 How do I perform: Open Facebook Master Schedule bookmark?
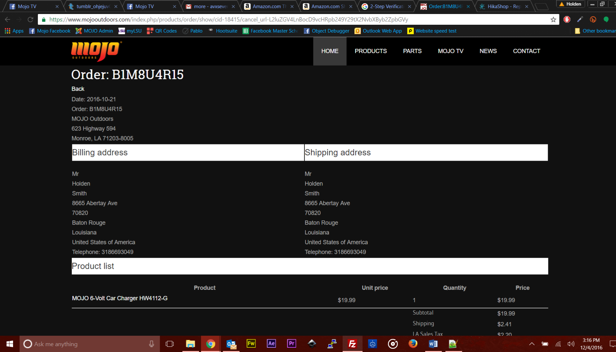click(x=270, y=31)
